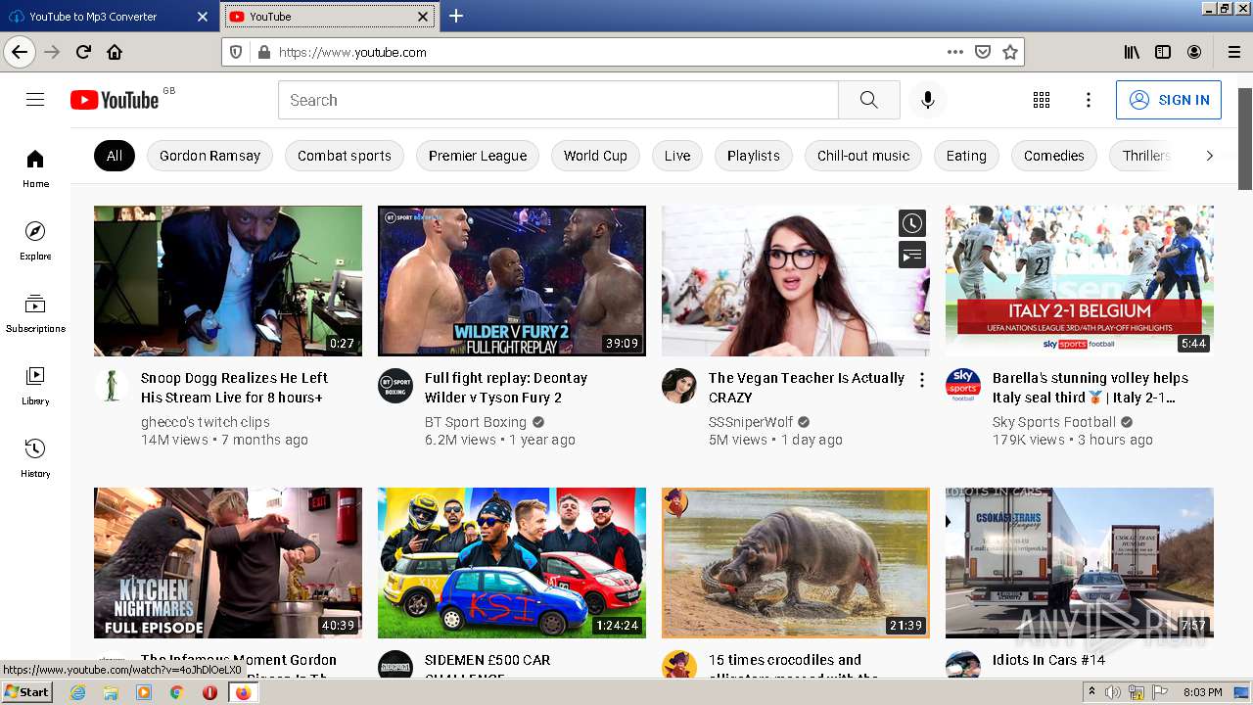The height and width of the screenshot is (705, 1253).
Task: Open Kitchen Nightmares full episode thumbnail
Action: [x=228, y=563]
